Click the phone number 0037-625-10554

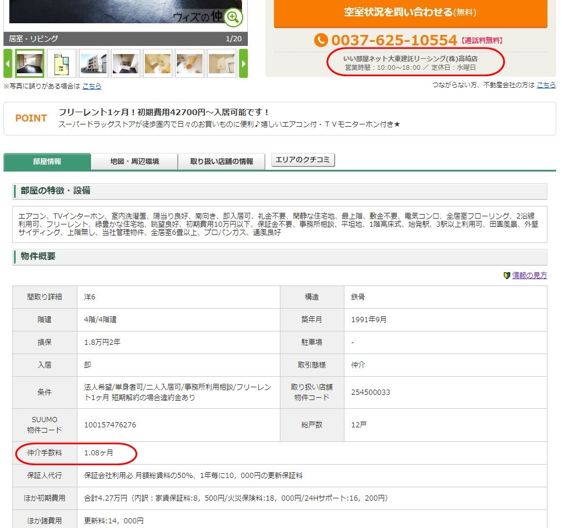[394, 40]
